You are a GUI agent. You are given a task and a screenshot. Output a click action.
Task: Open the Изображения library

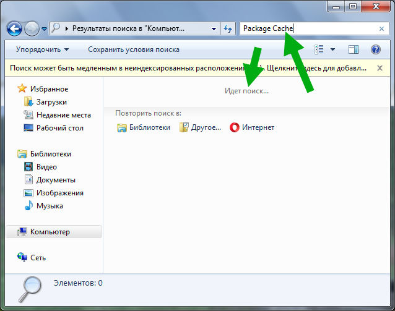(60, 193)
